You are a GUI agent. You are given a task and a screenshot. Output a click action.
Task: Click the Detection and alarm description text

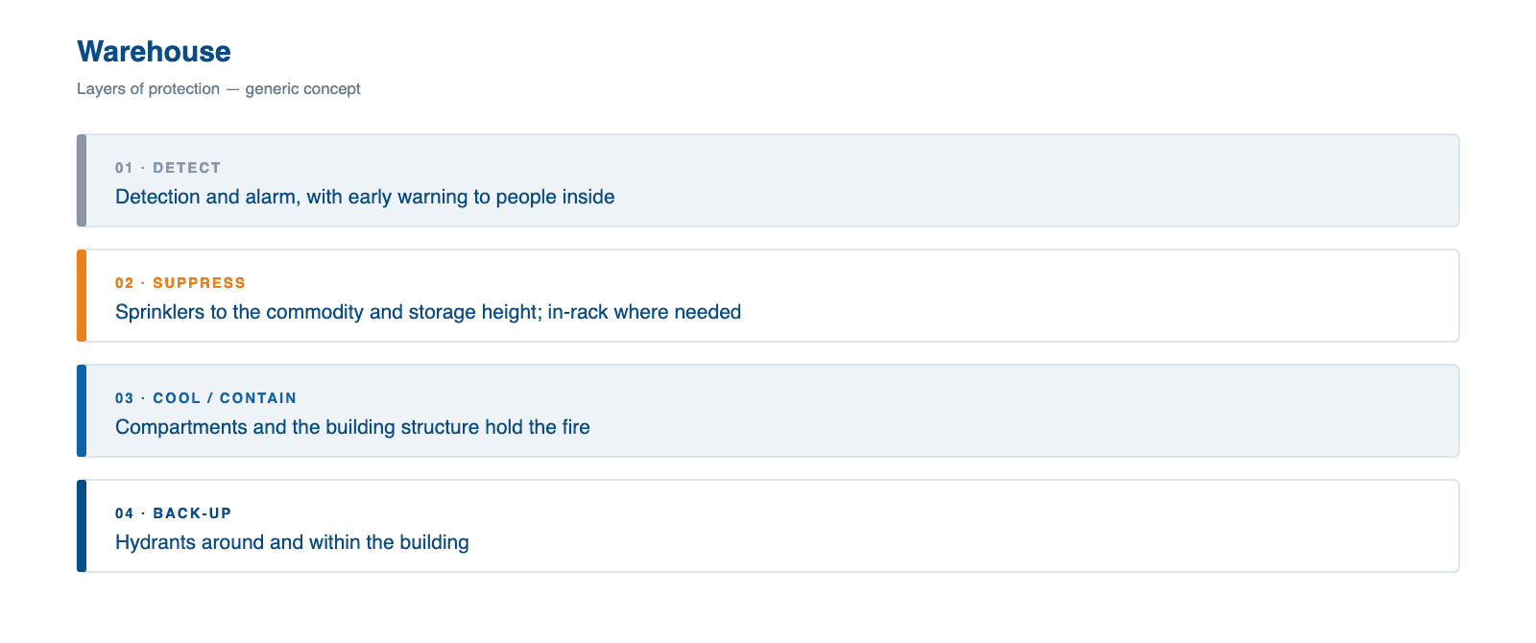365,197
